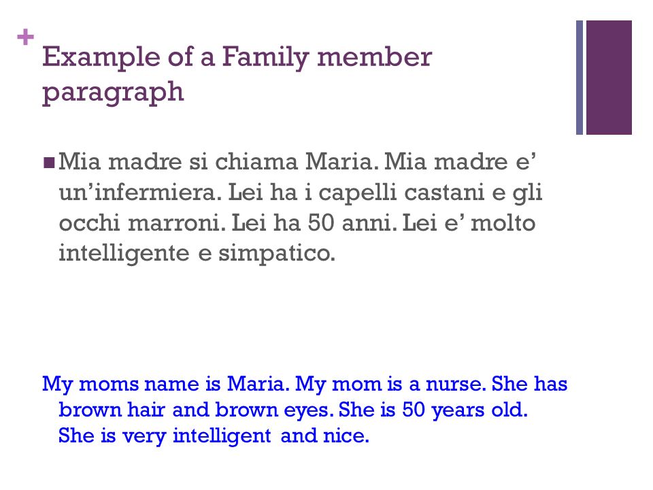Click 'occhi marroni' in Italian paragraph
The width and height of the screenshot is (653, 490).
pyautogui.click(x=142, y=223)
